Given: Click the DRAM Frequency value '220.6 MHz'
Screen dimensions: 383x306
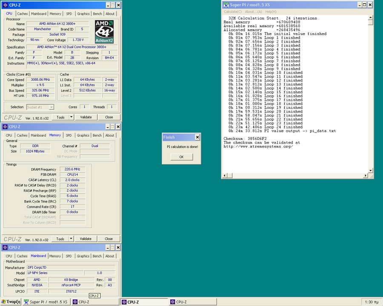Looking at the screenshot, I should [72, 169].
